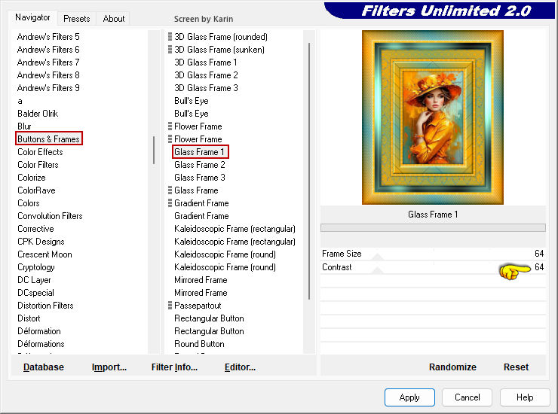This screenshot has width=558, height=414.
Task: Select the Colorize category
Action: point(32,178)
